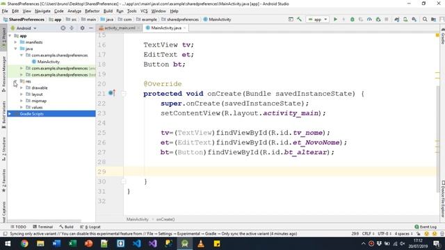Click the override gutter icon on line 21
The height and width of the screenshot is (250, 445).
(x=111, y=93)
